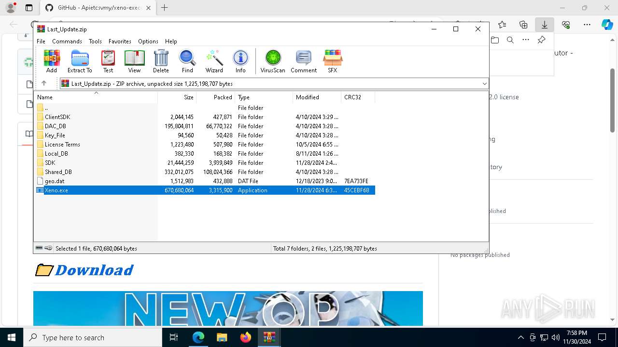Viewport: 618px width, 347px height.
Task: Open the File menu
Action: click(41, 41)
